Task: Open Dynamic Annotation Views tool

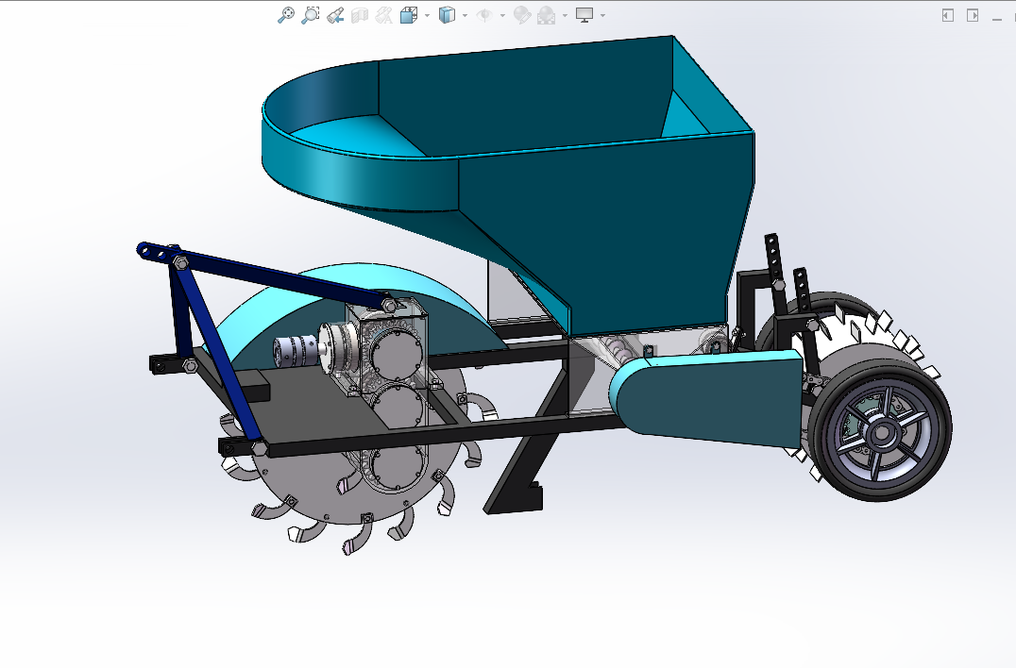Action: click(384, 15)
